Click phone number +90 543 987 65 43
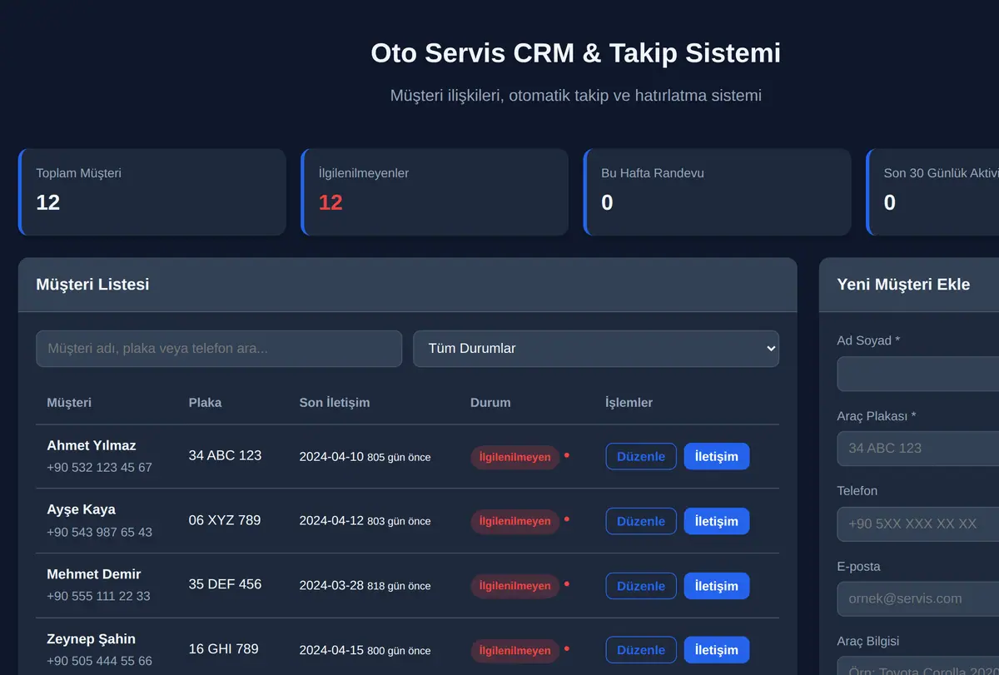 (x=99, y=532)
